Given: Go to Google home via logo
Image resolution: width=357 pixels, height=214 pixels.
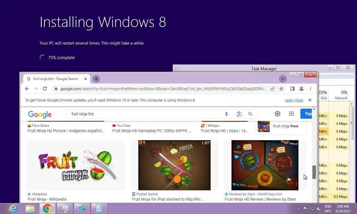Looking at the screenshot, I should tap(40, 114).
